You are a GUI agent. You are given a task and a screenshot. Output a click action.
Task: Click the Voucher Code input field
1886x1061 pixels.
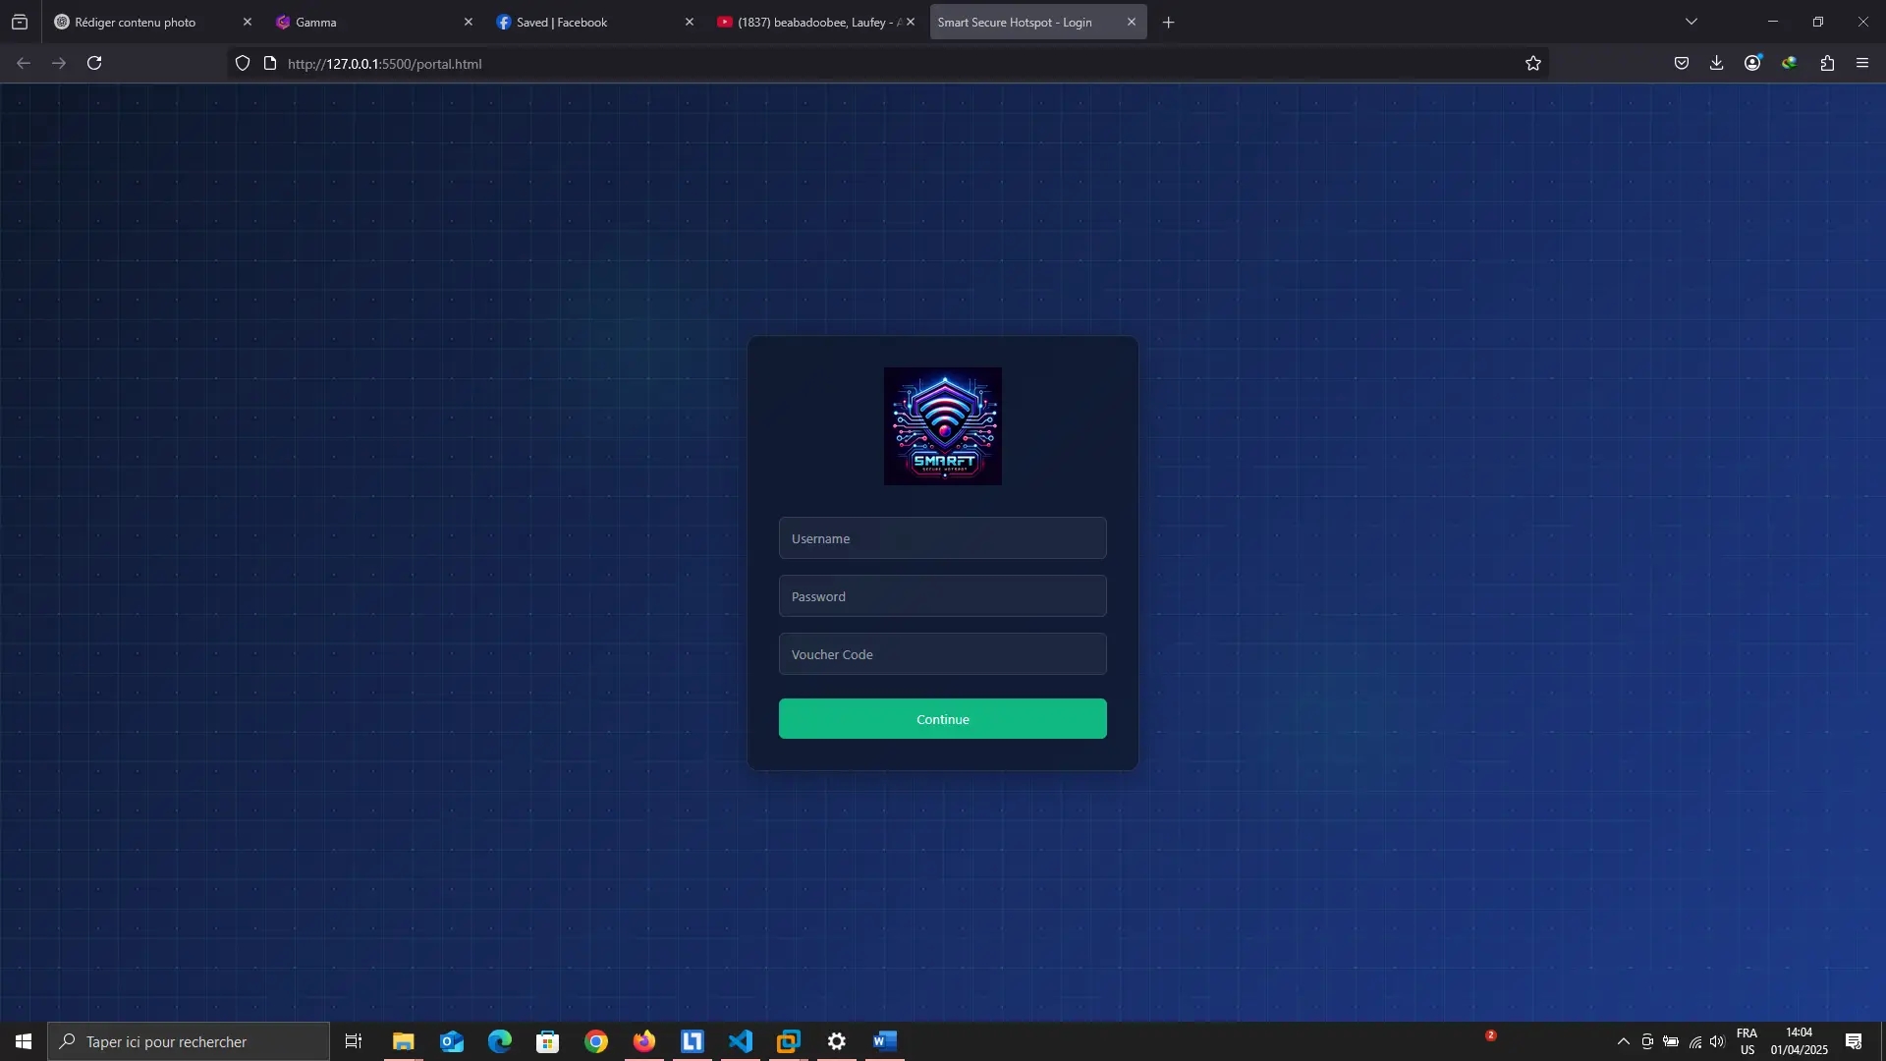[x=943, y=654]
